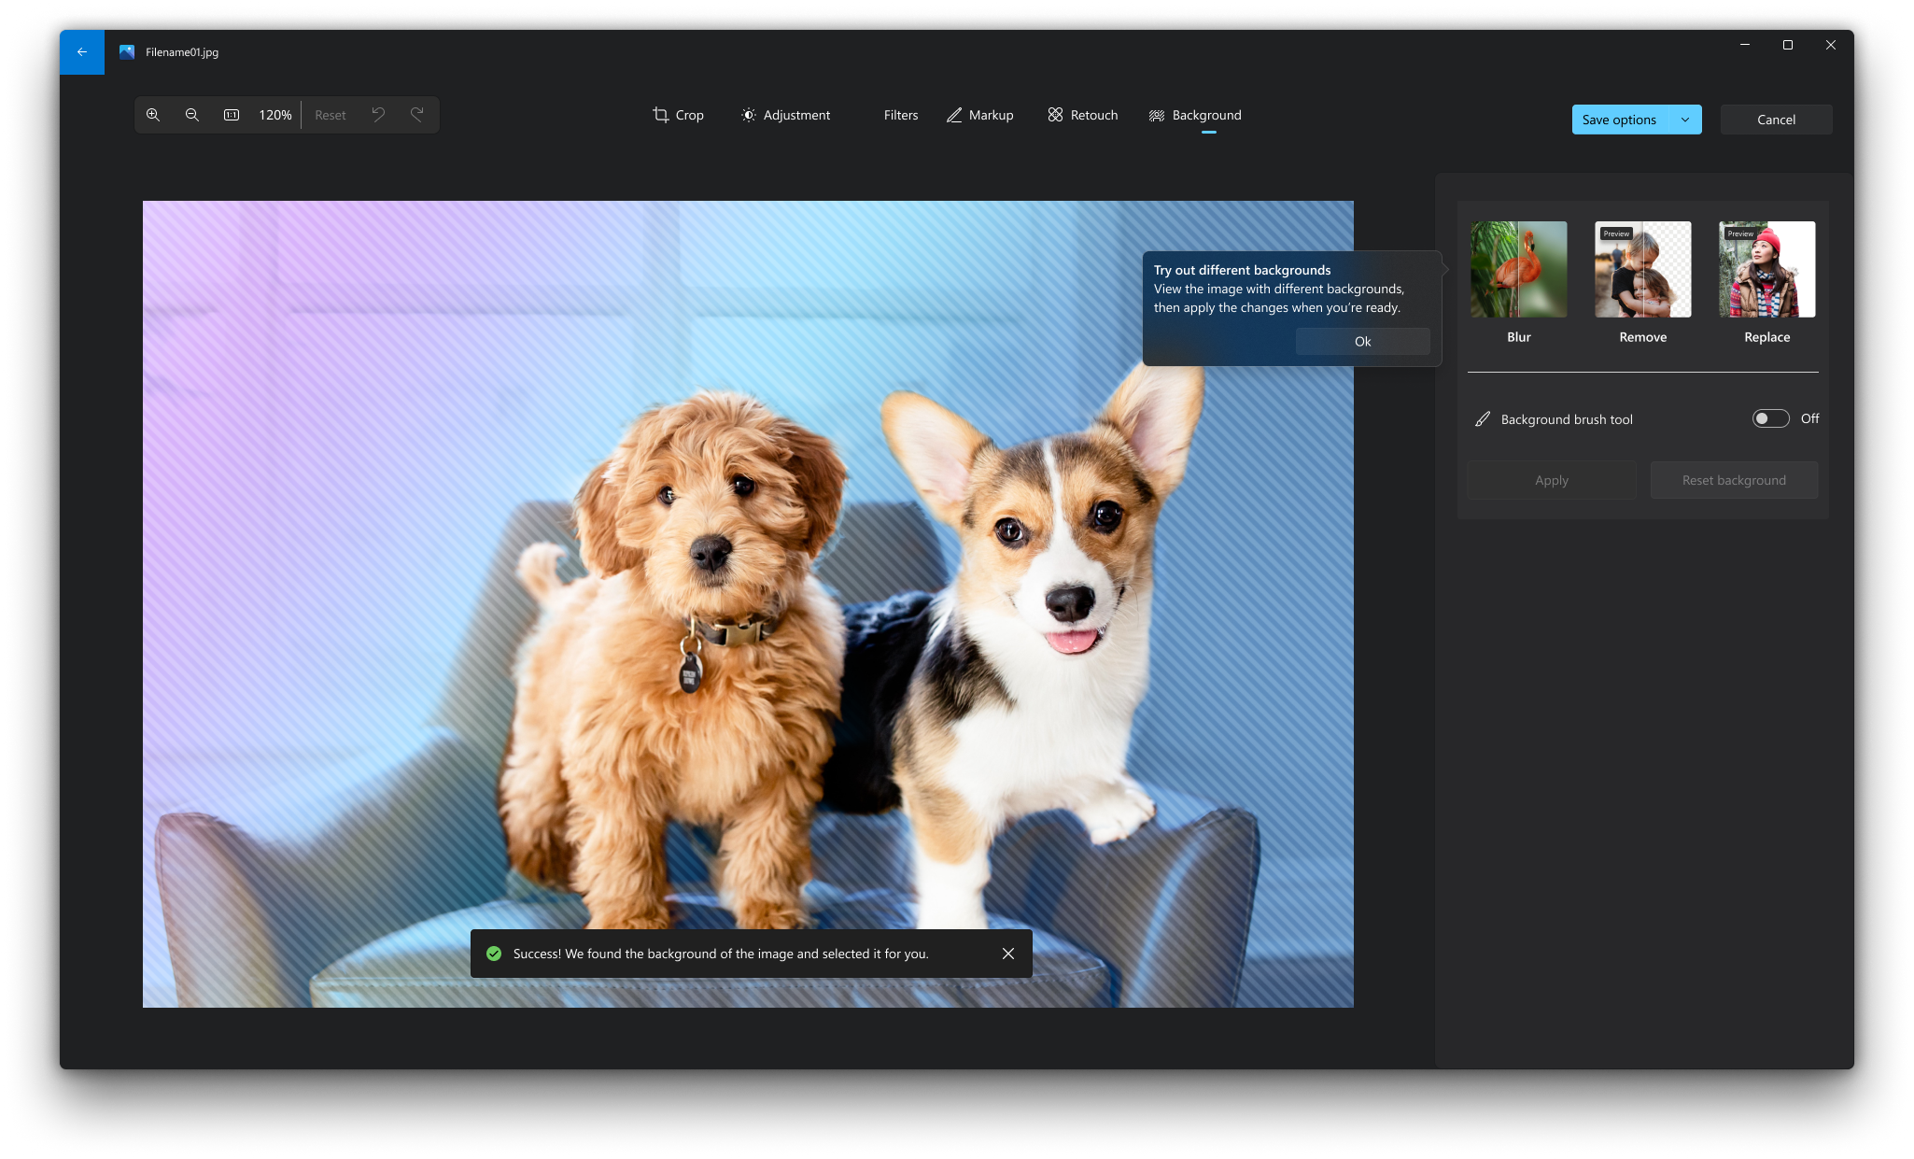Select the Blur background preview thumbnail
This screenshot has width=1914, height=1159.
(x=1517, y=268)
